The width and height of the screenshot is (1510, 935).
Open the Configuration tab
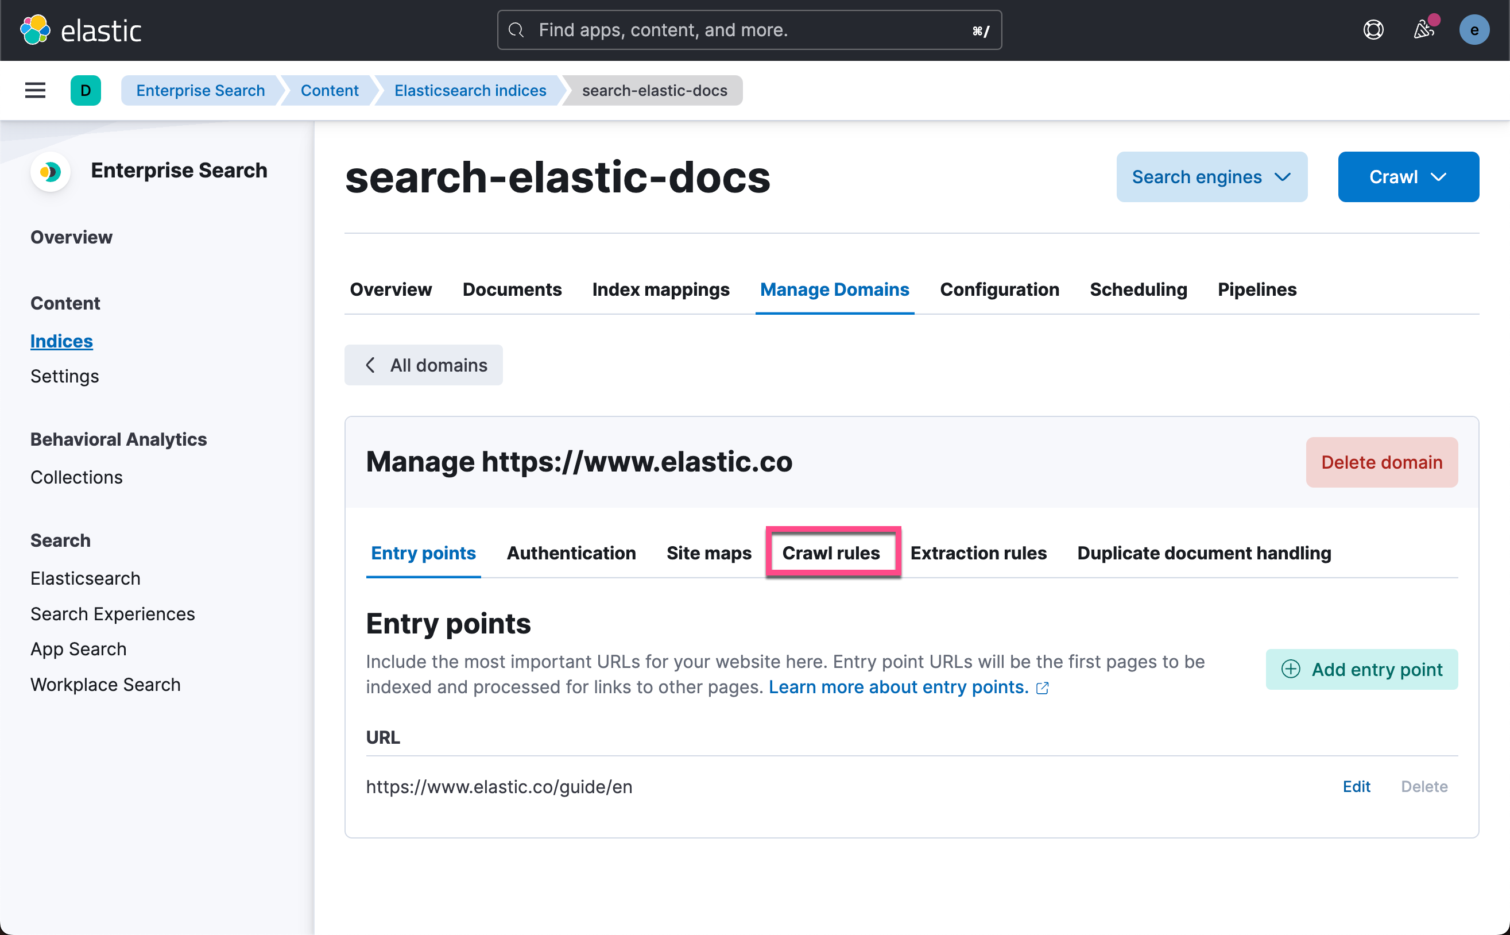(1000, 289)
